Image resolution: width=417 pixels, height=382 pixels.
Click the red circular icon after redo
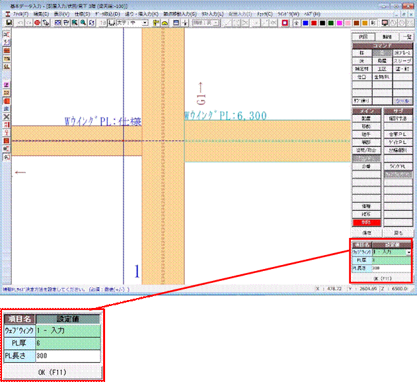[37, 23]
